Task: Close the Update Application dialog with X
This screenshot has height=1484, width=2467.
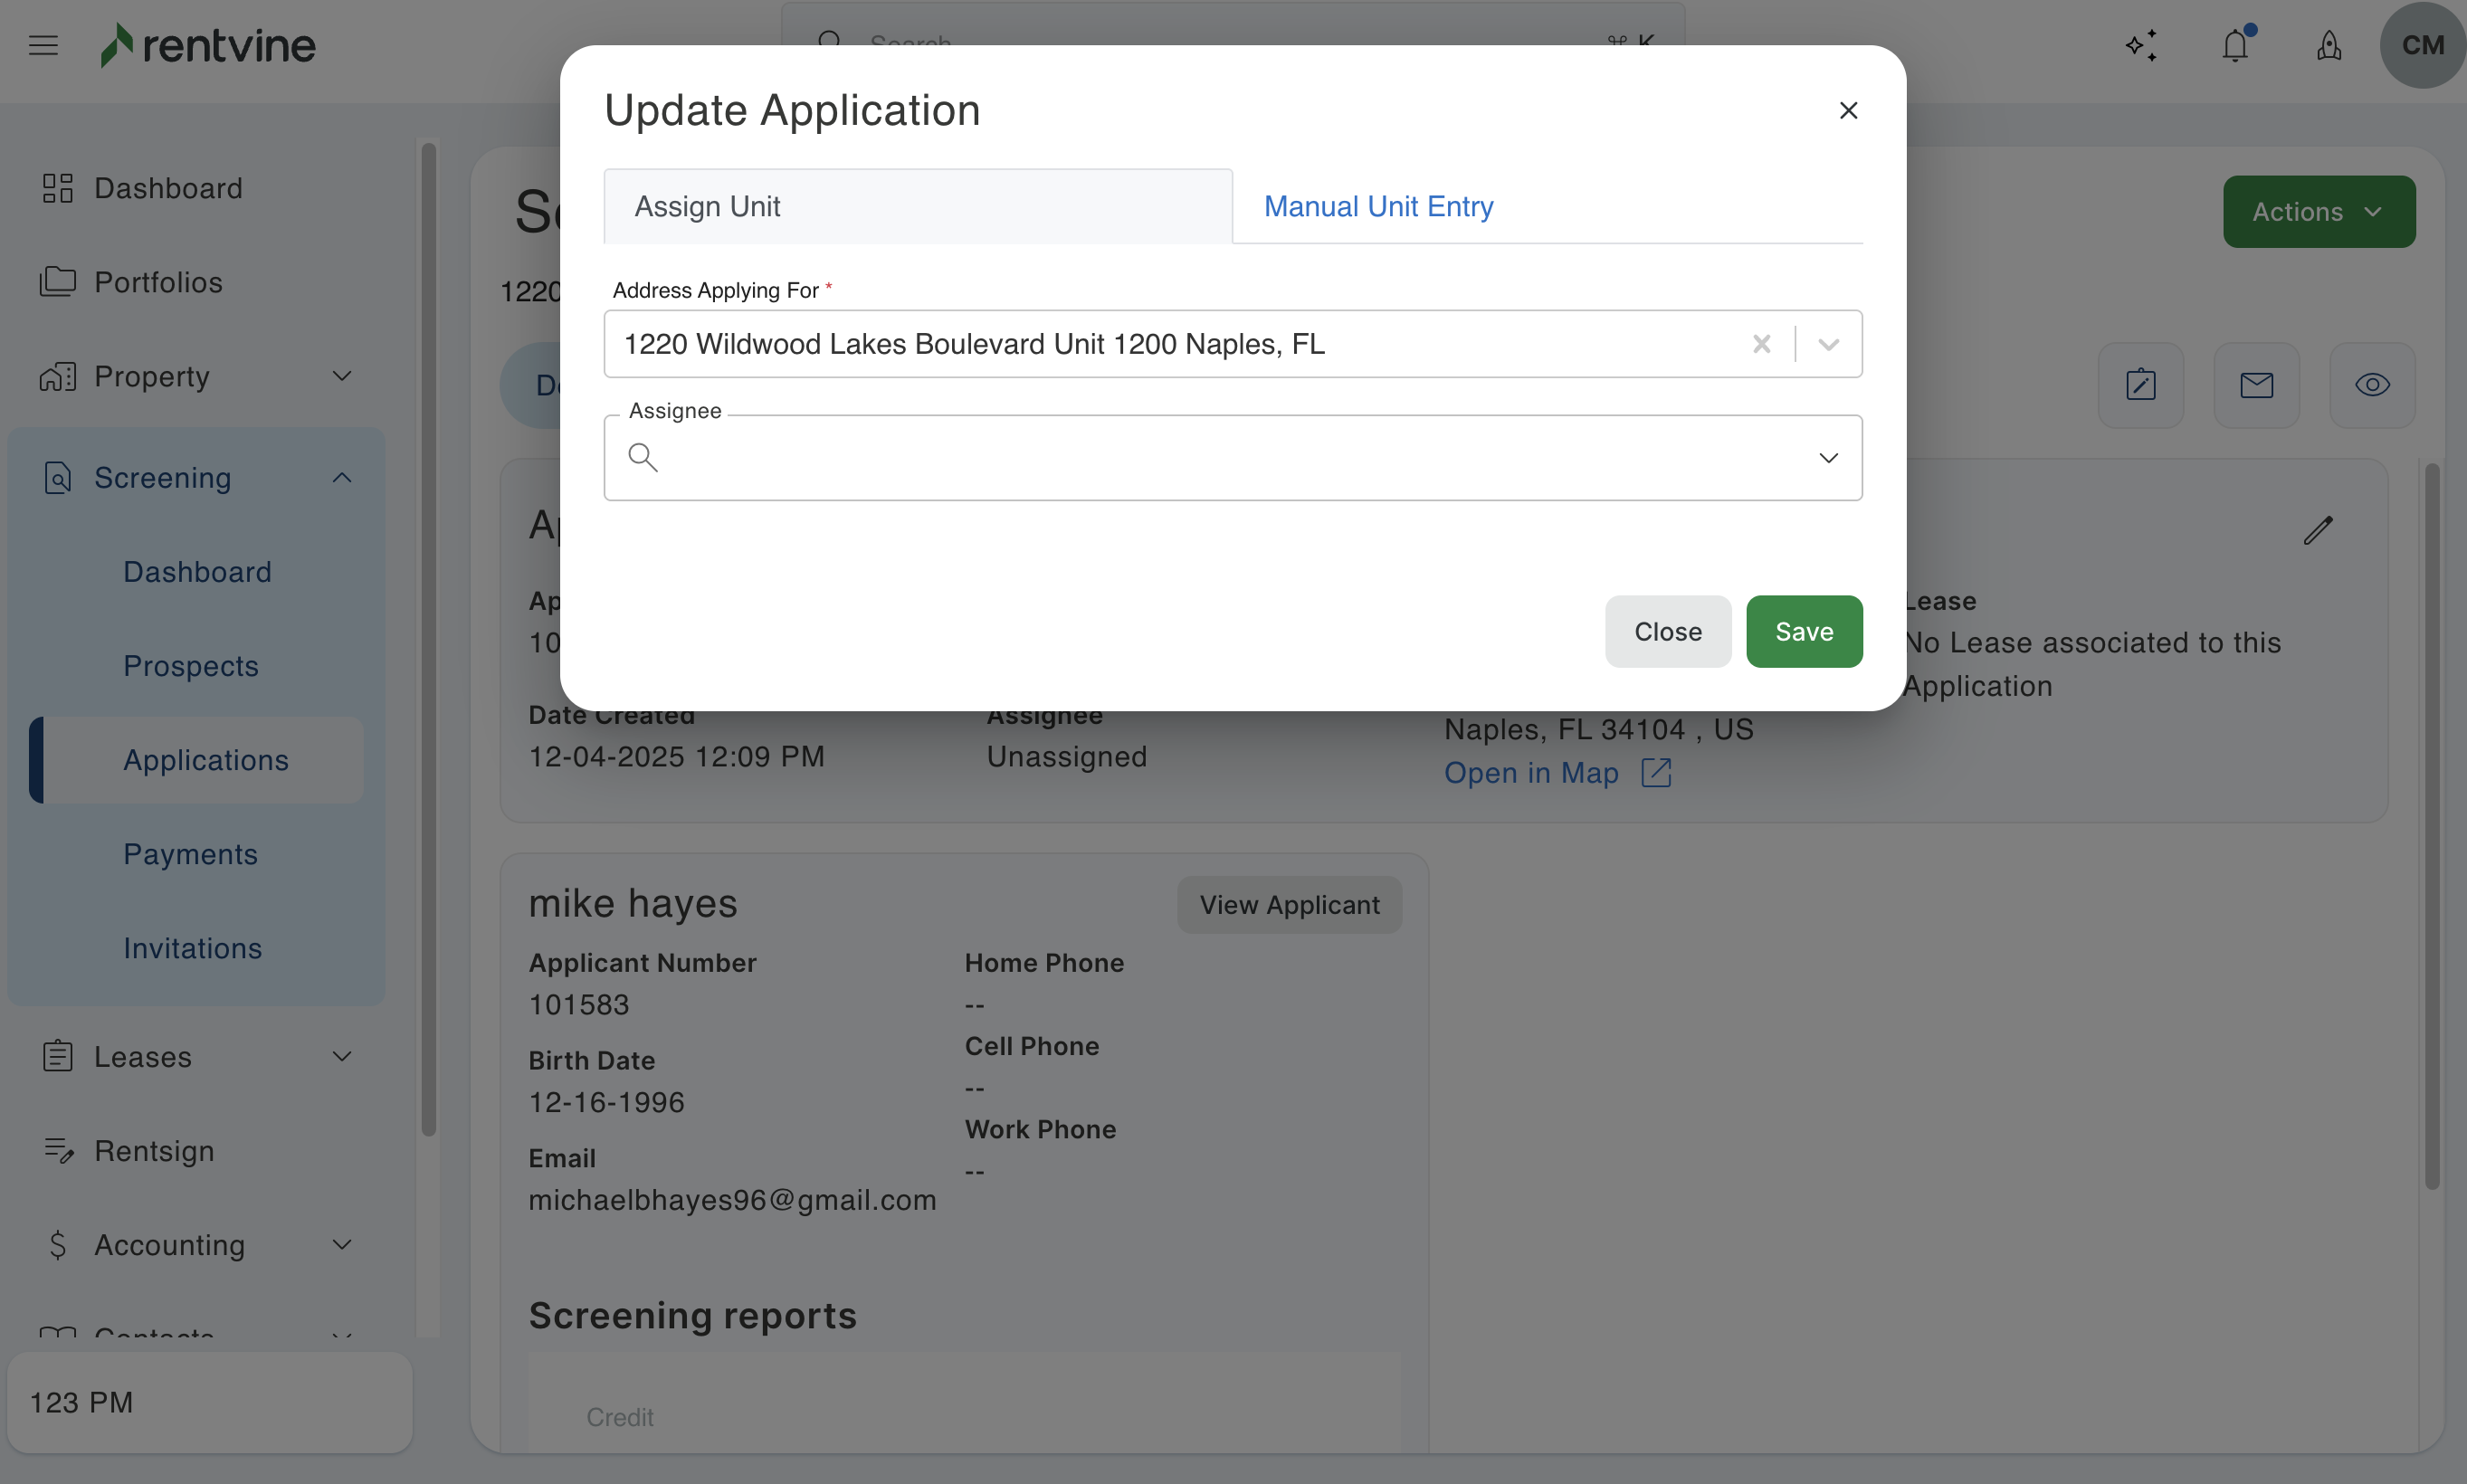Action: tap(1848, 110)
